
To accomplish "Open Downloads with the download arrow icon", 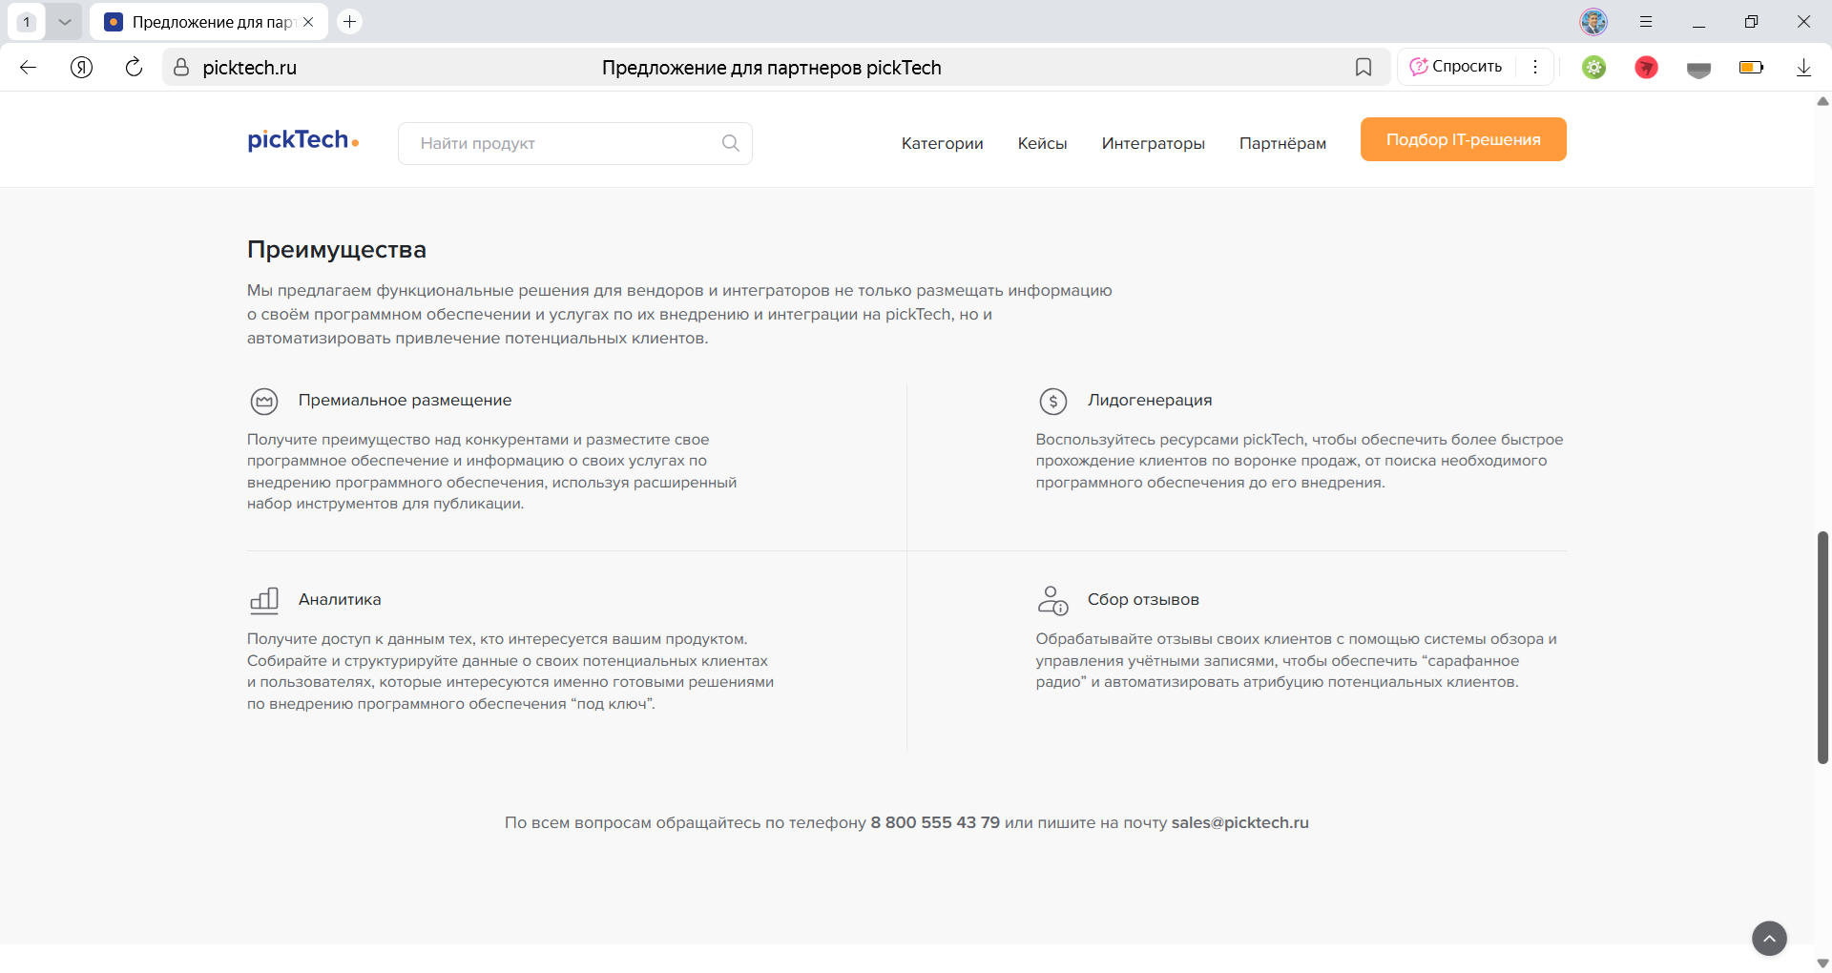I will 1803,67.
